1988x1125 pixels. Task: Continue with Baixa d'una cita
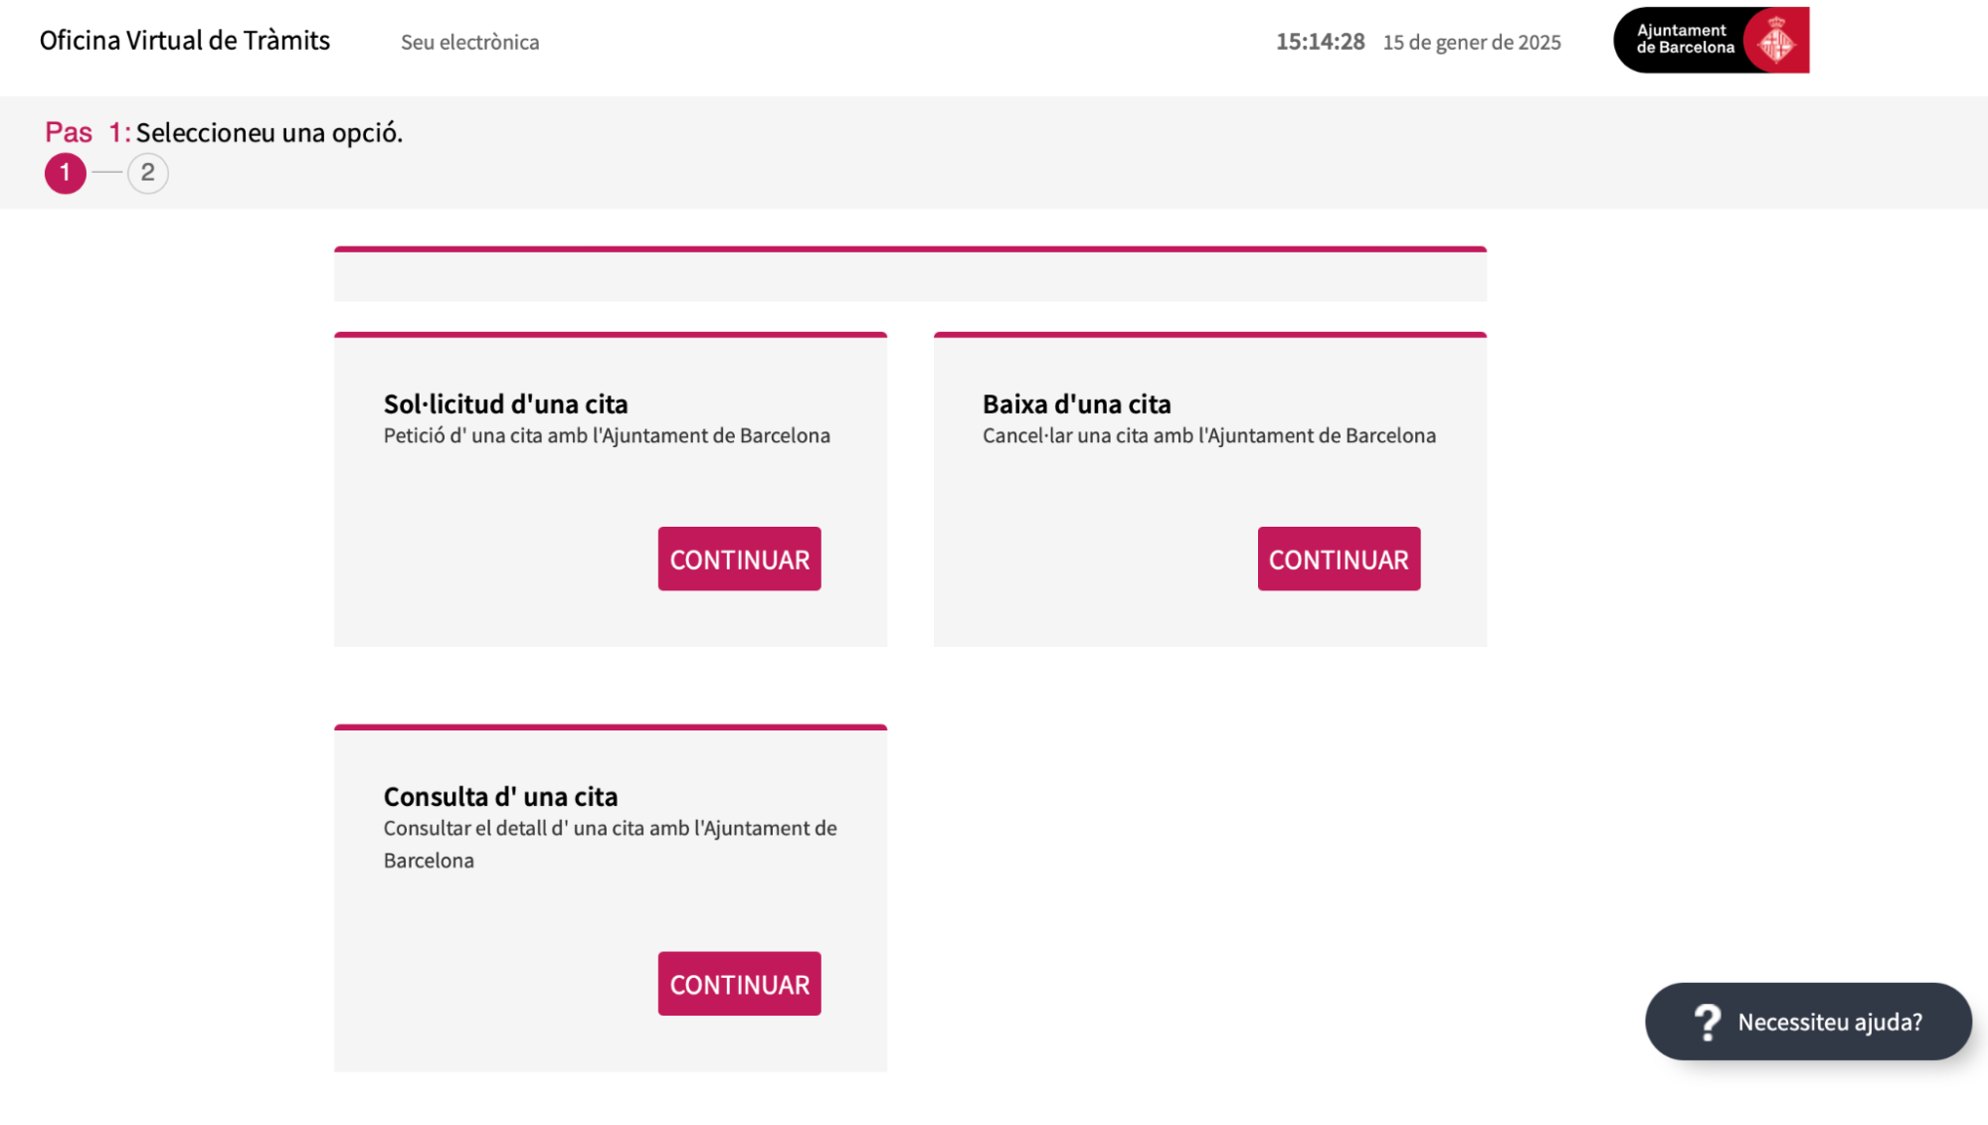point(1339,559)
